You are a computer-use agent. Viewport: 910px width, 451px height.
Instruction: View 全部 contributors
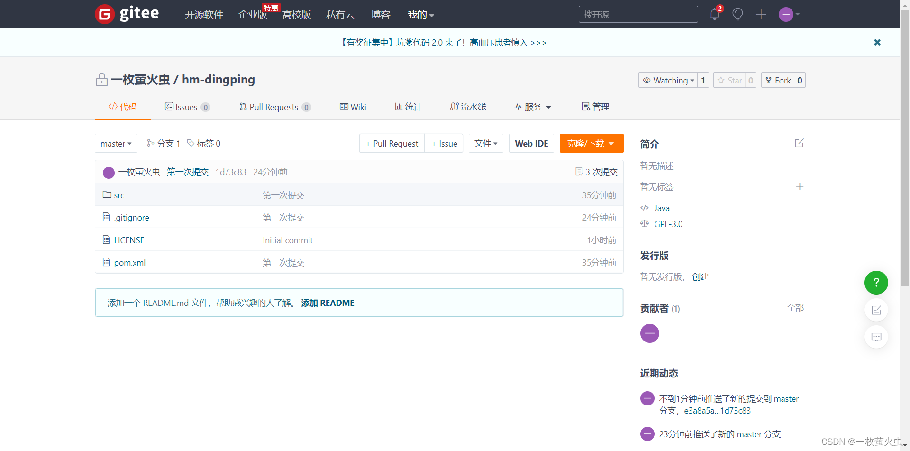click(795, 308)
